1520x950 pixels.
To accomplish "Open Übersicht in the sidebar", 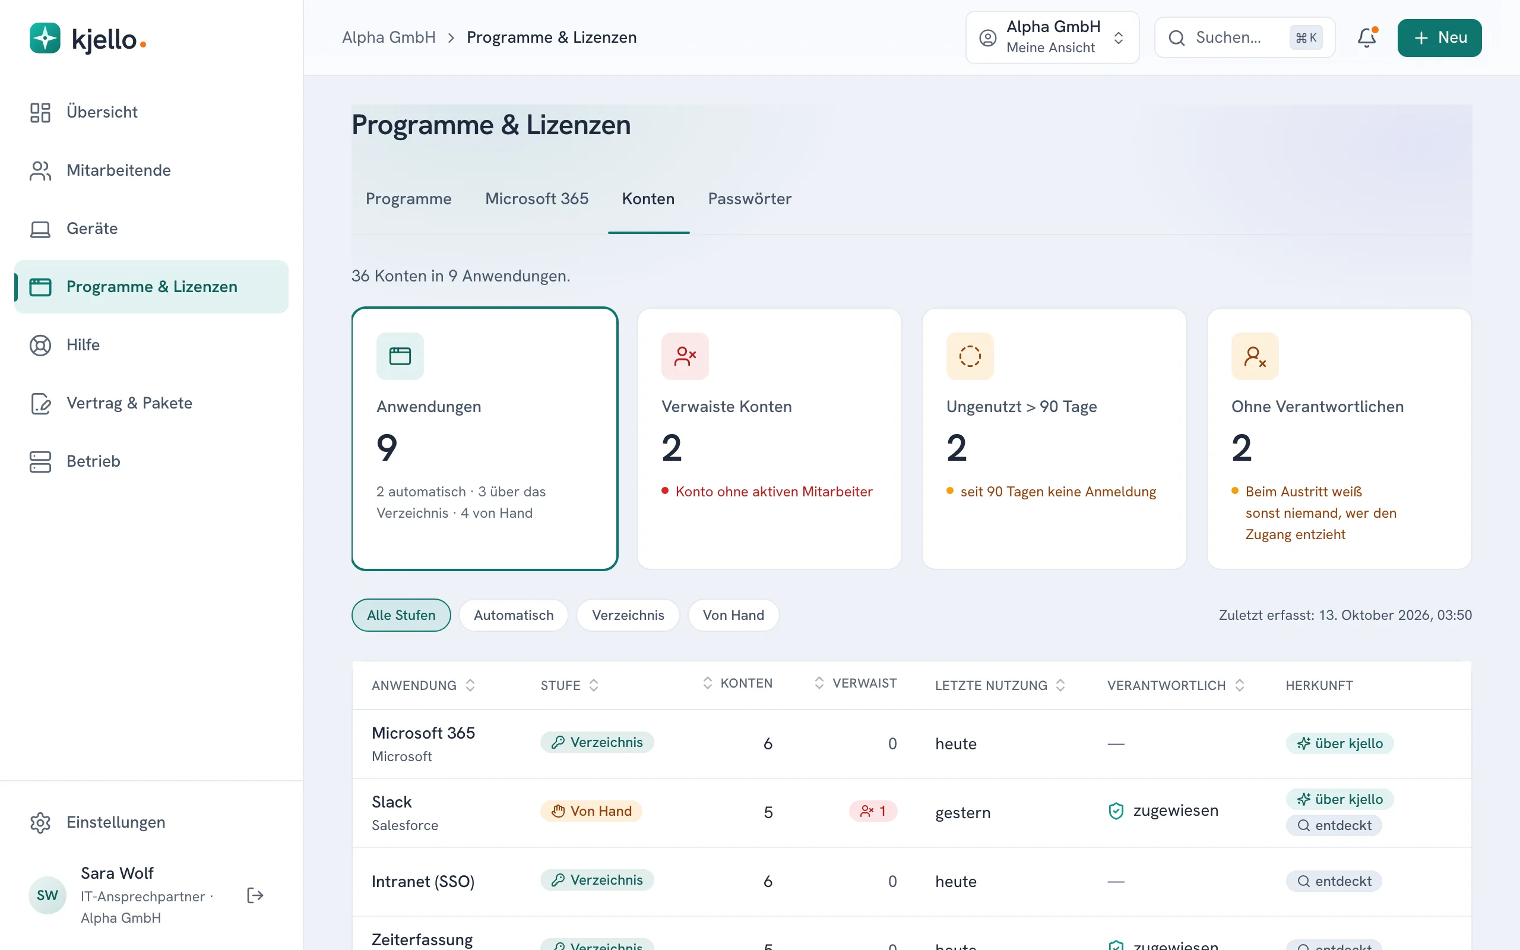I will click(x=151, y=112).
